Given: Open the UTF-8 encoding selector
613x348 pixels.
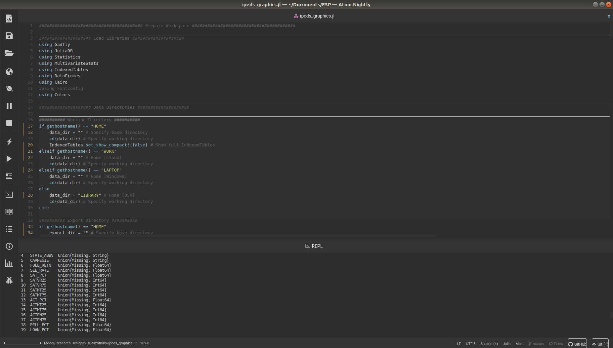Looking at the screenshot, I should tap(470, 344).
